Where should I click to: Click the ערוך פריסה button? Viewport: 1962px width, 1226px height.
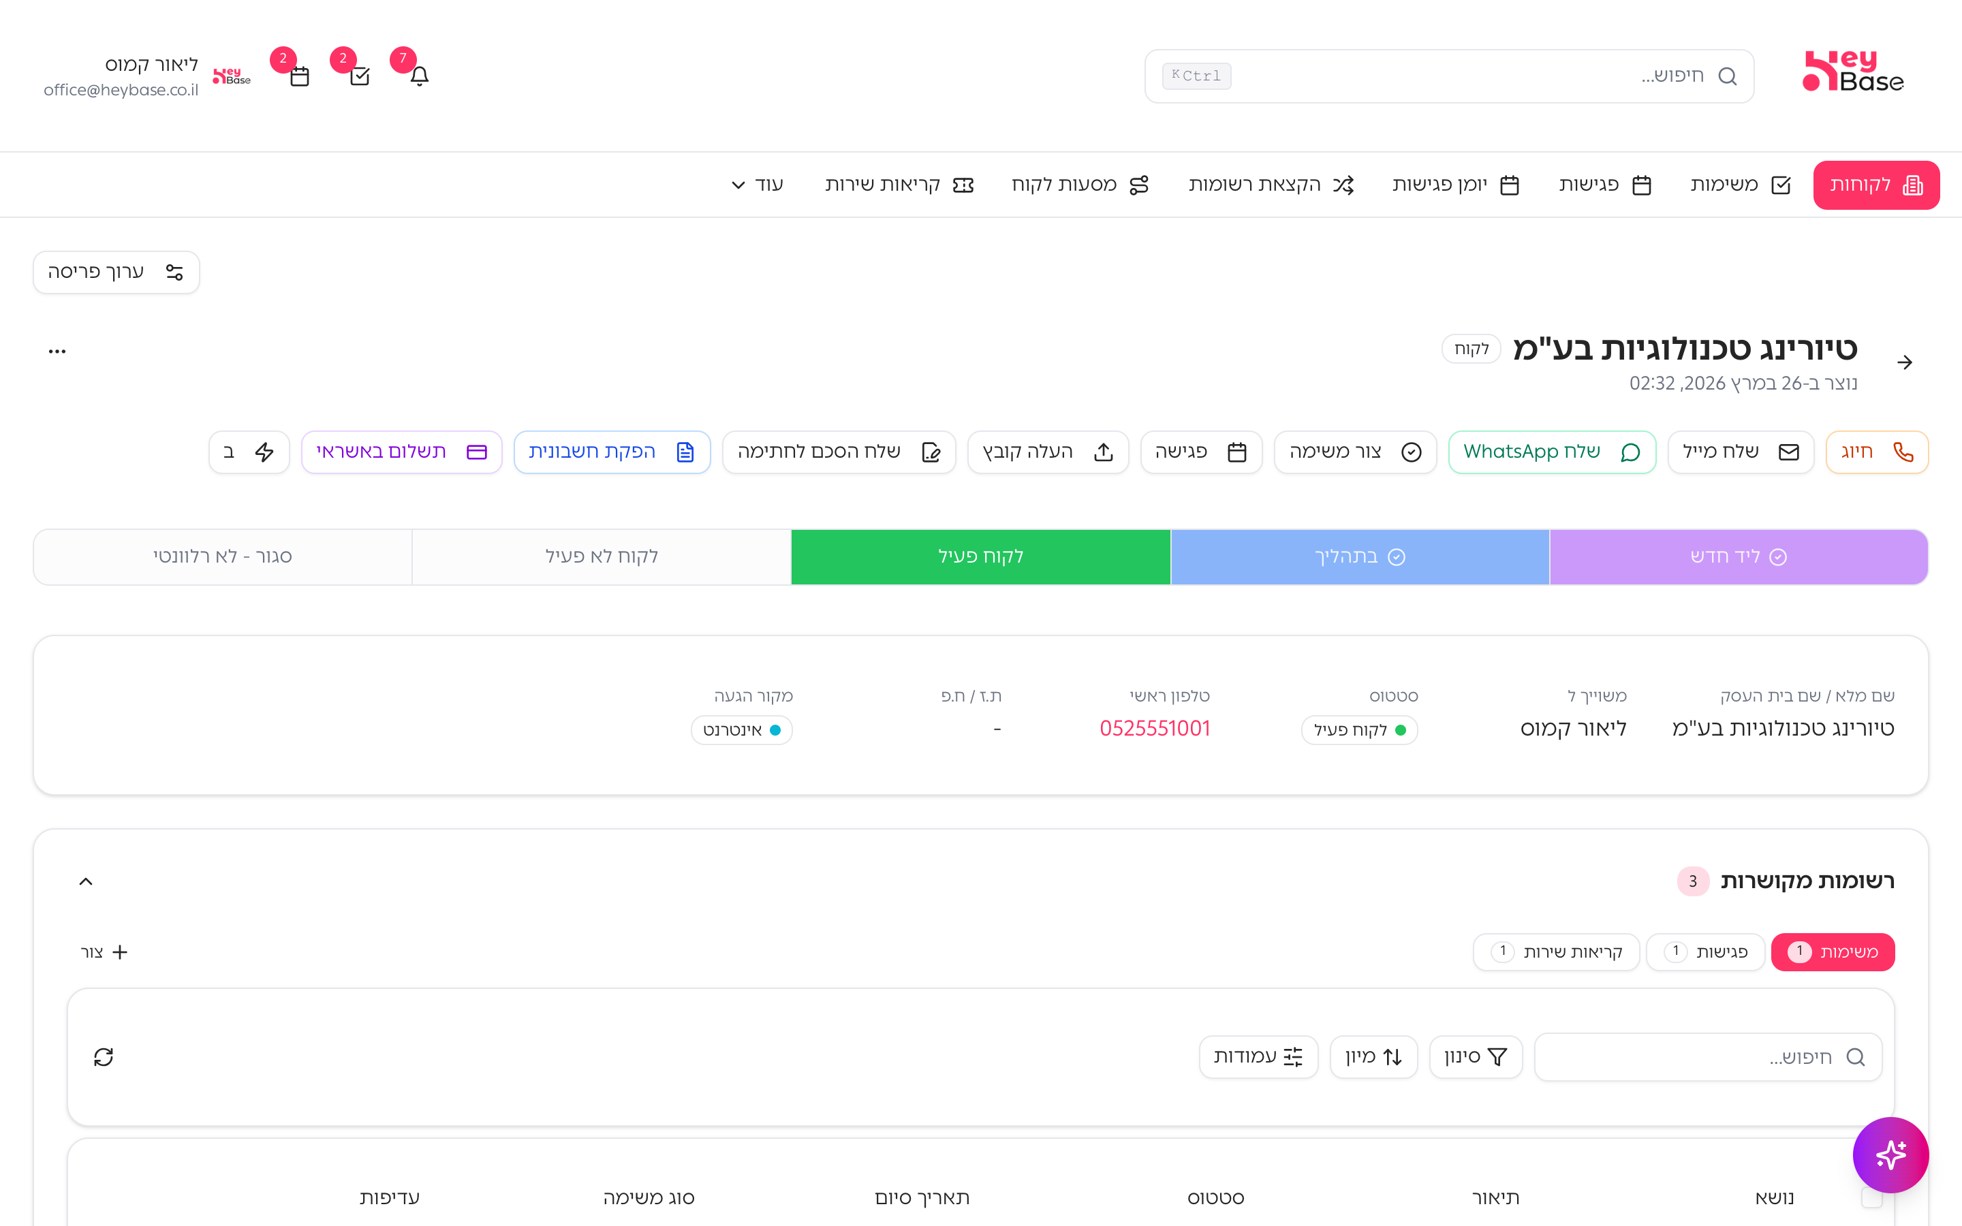116,272
